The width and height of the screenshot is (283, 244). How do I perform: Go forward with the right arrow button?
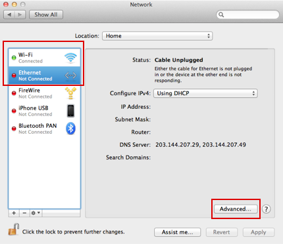(x=20, y=14)
